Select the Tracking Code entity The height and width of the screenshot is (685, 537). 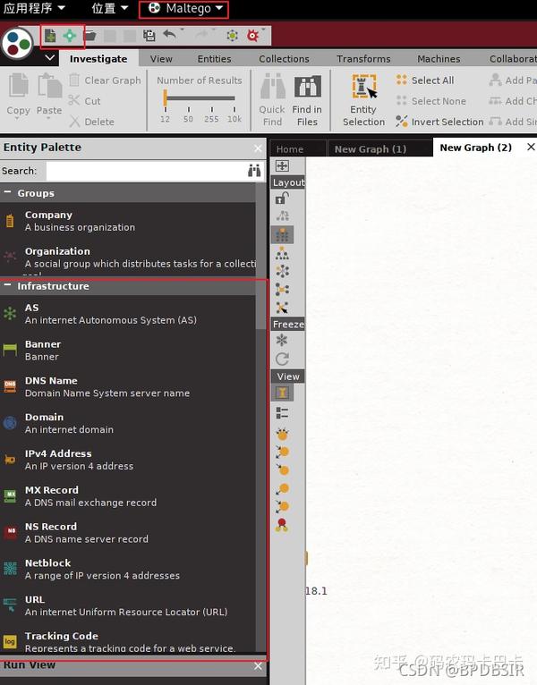click(128, 641)
